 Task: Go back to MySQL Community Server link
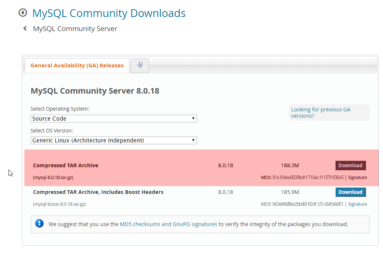tap(75, 28)
